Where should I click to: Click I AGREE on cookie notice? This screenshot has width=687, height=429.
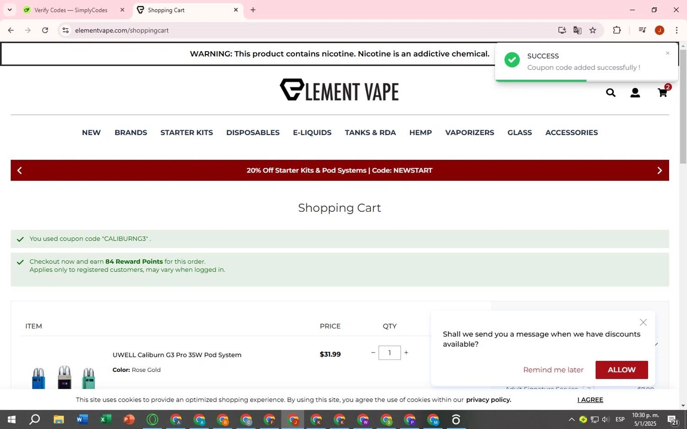pyautogui.click(x=590, y=400)
